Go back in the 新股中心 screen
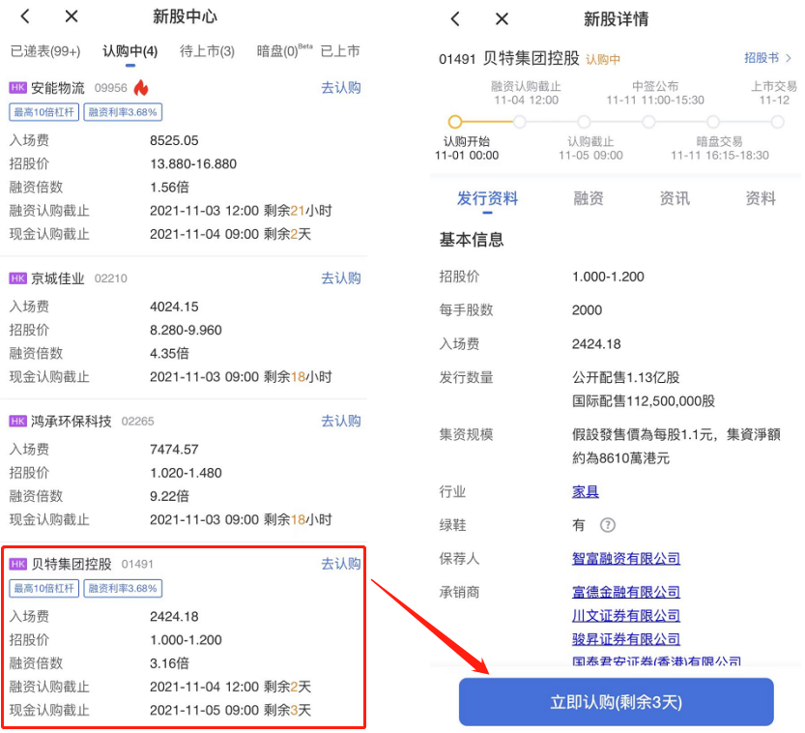The image size is (805, 733). pos(25,16)
